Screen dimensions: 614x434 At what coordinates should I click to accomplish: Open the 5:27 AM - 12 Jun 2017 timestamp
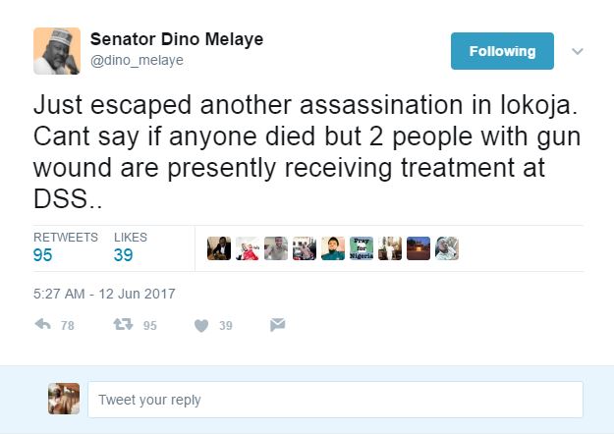[104, 293]
